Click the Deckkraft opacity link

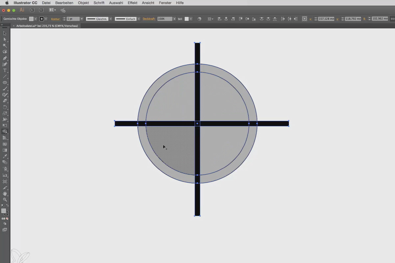(149, 19)
